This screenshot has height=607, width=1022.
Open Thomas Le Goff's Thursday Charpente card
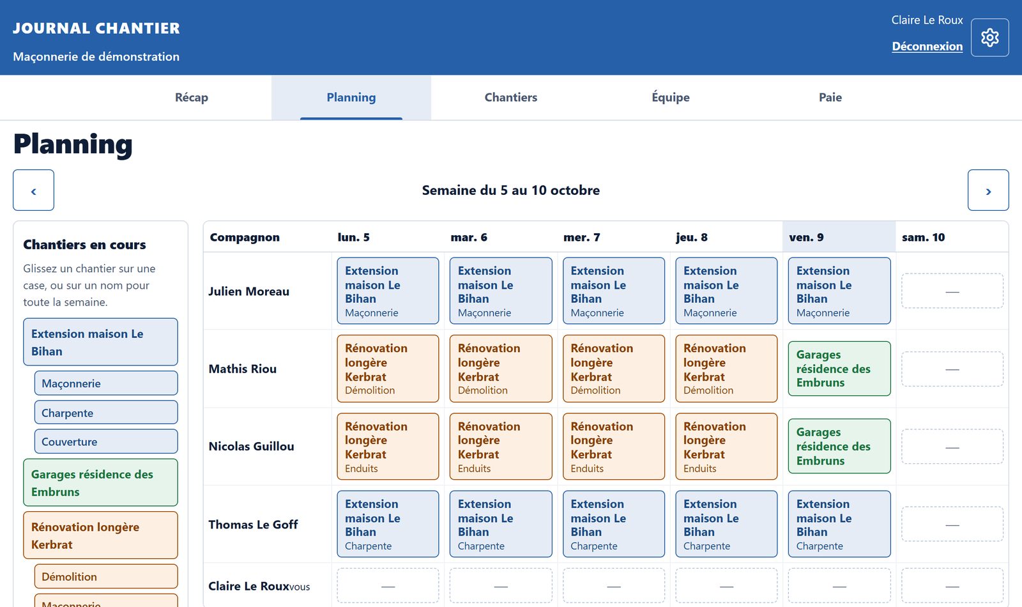(x=726, y=524)
